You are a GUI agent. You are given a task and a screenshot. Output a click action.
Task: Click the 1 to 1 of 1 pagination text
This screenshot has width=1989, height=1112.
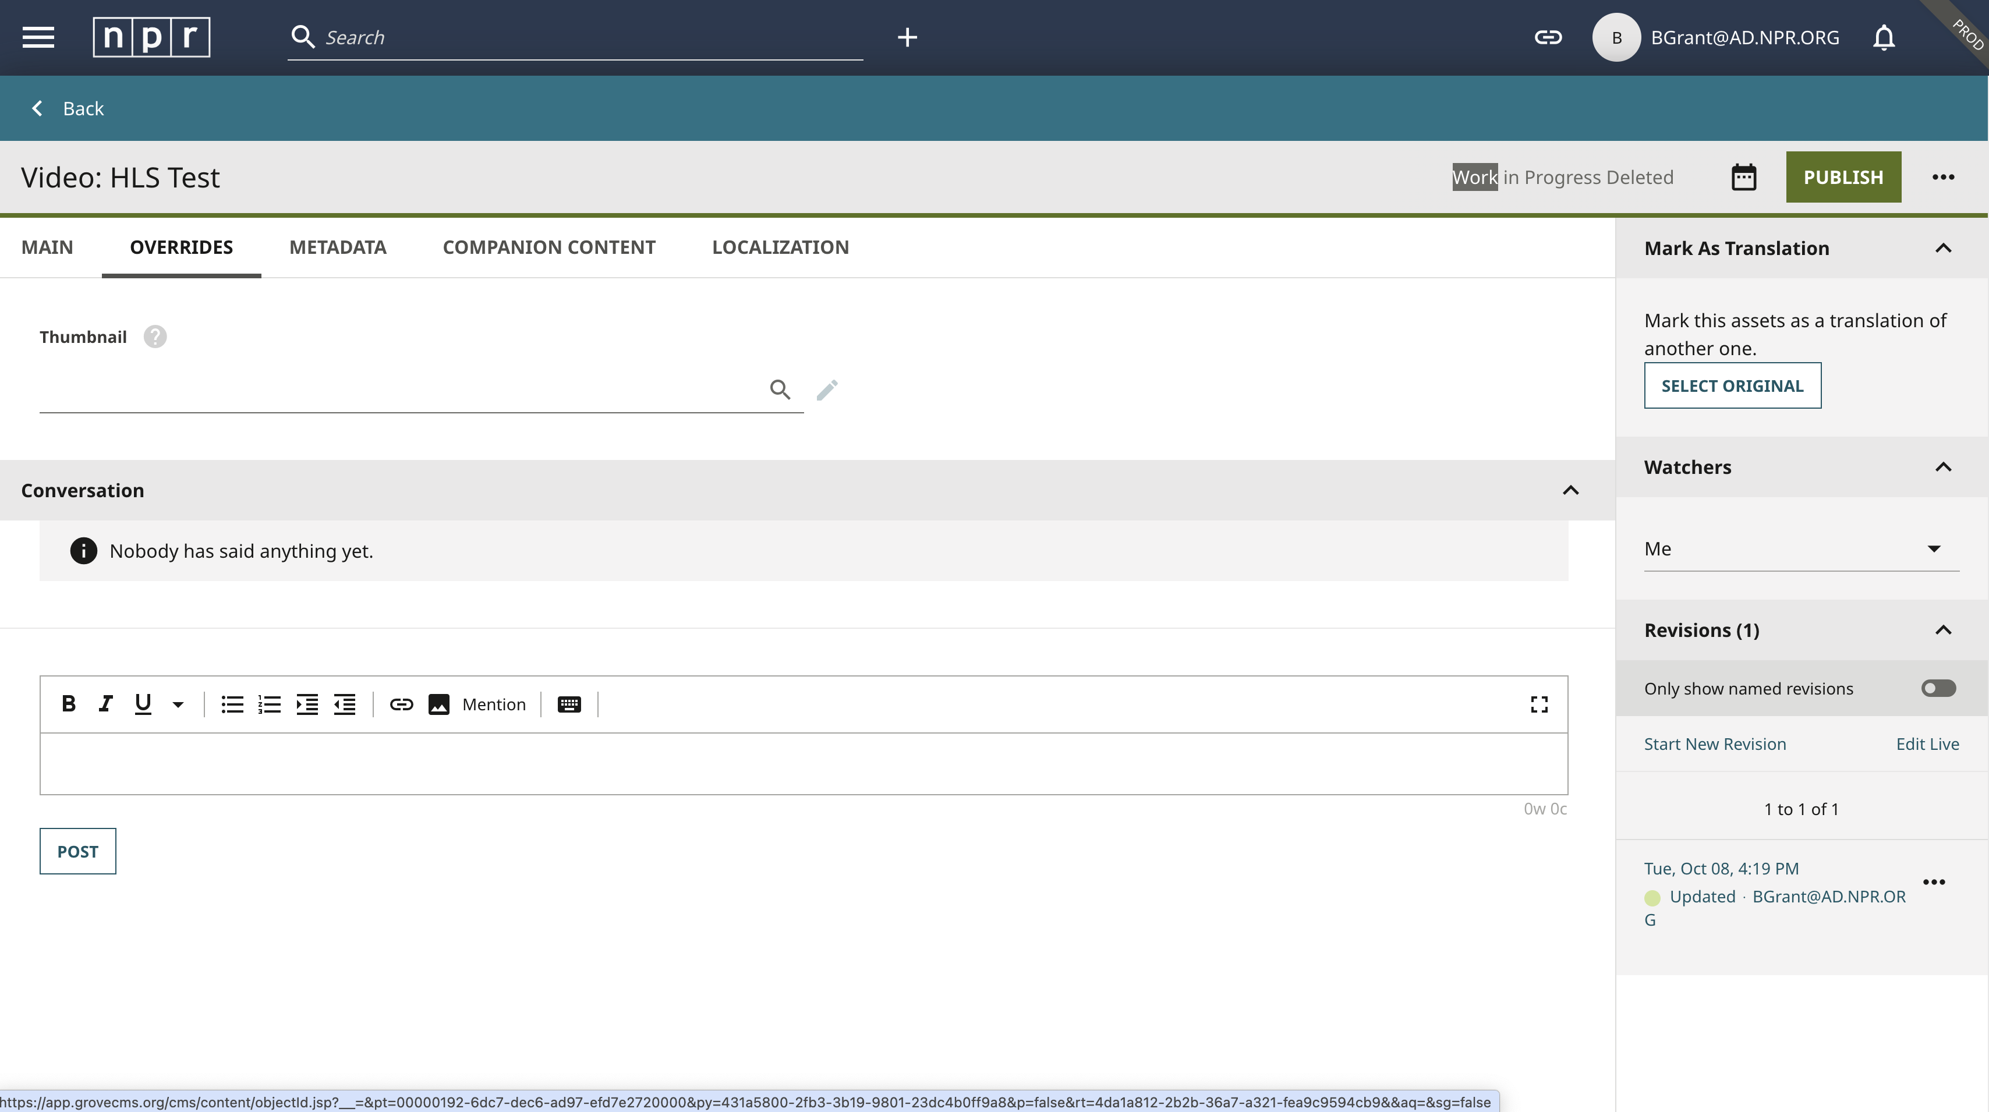[1800, 809]
